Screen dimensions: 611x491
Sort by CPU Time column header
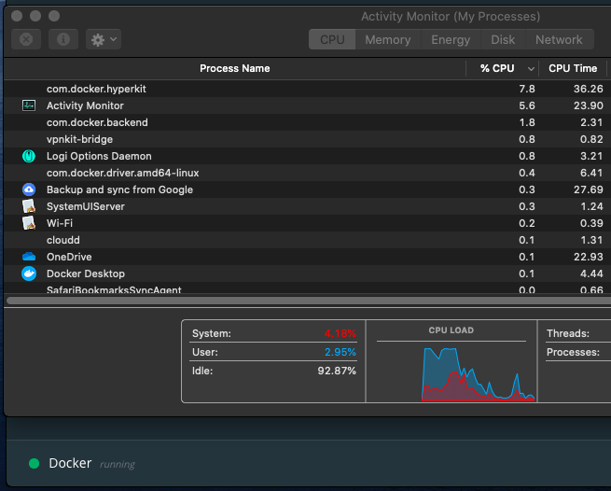(573, 69)
